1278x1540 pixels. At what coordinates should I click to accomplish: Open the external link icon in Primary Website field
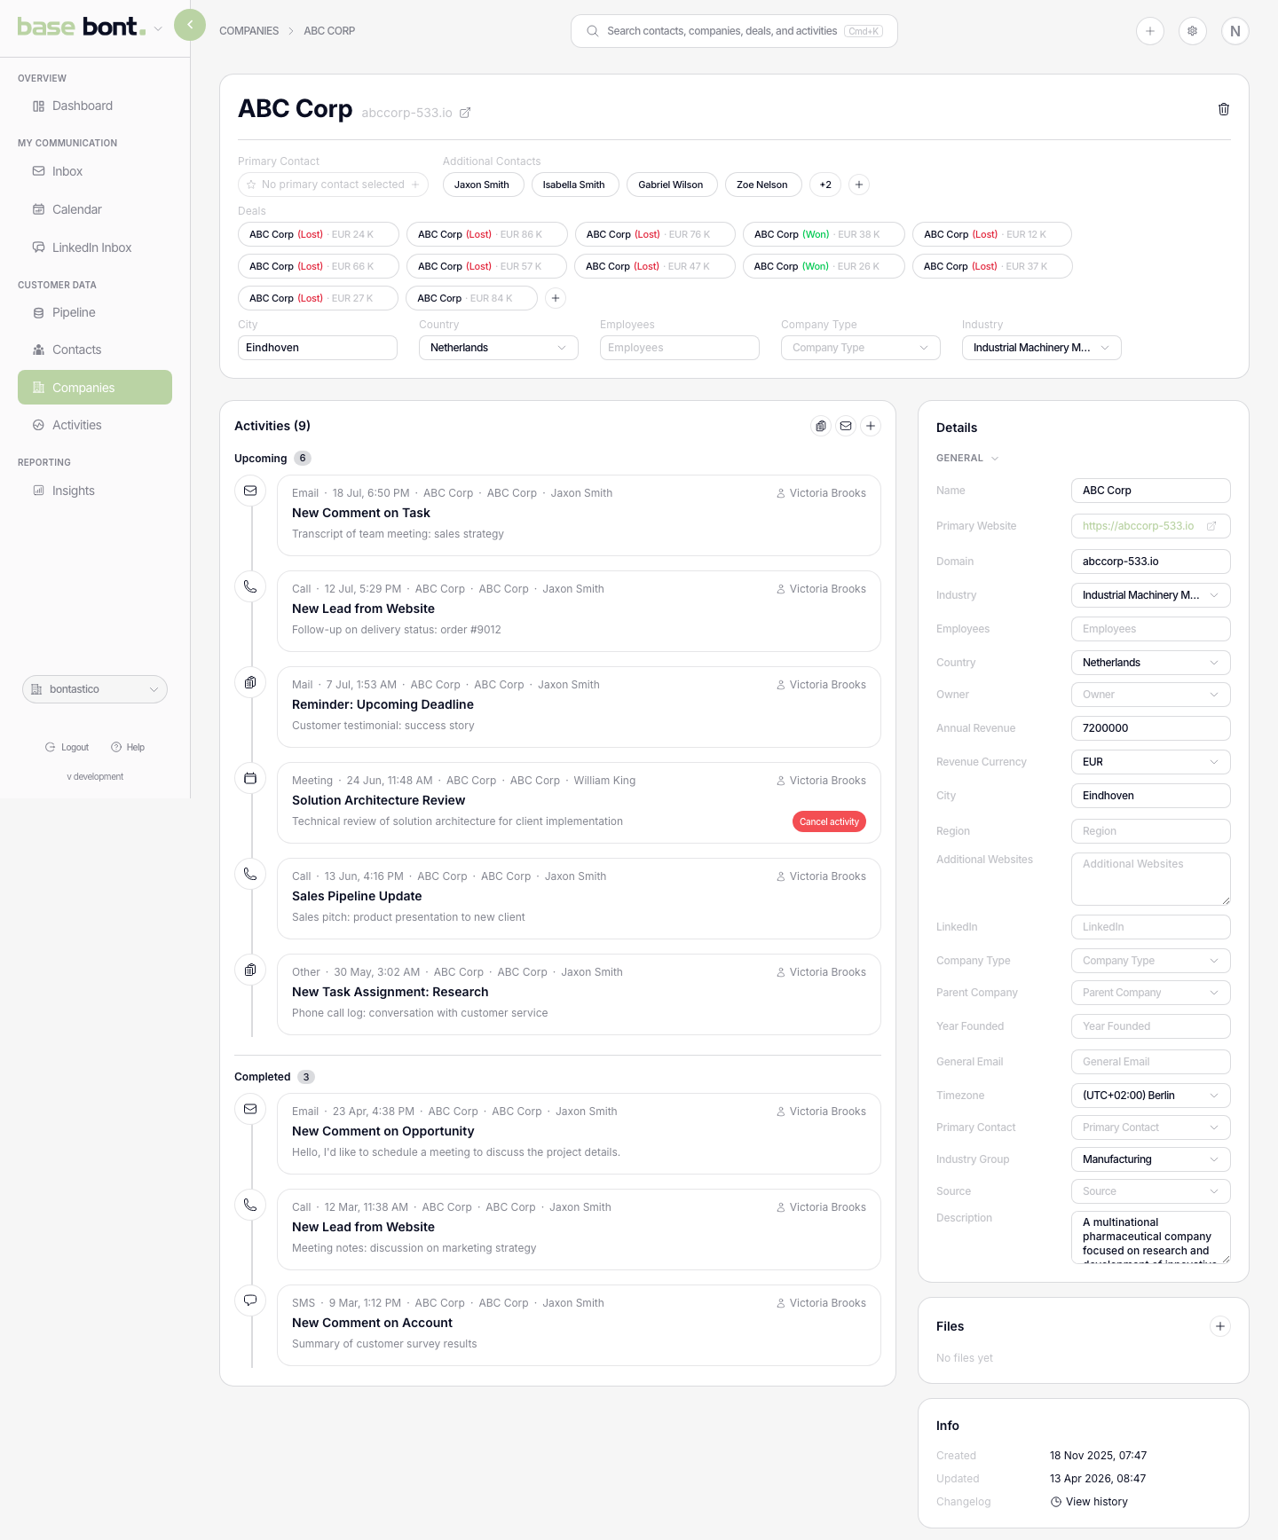pyautogui.click(x=1211, y=526)
